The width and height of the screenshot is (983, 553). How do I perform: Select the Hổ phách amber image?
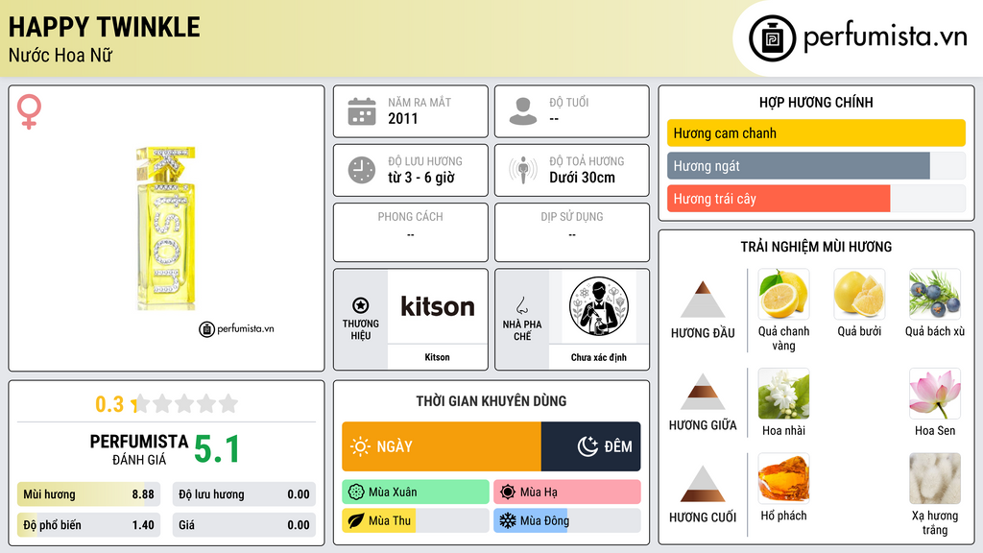tap(783, 478)
